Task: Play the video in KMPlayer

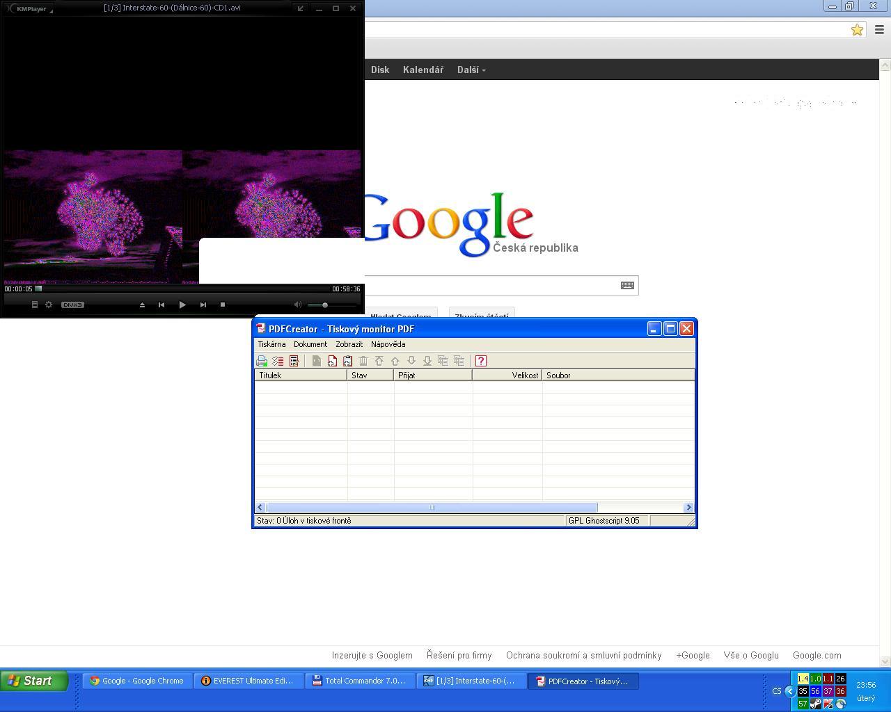Action: (182, 305)
